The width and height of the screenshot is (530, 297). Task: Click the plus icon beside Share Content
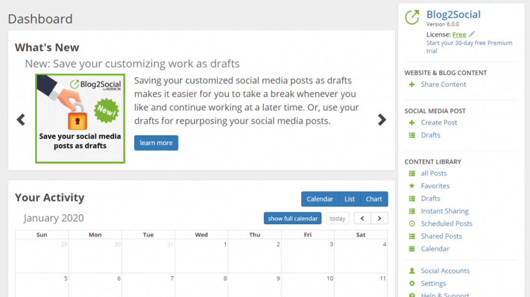(412, 85)
